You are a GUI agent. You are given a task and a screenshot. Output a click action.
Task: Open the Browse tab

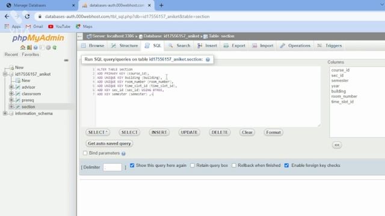pos(93,46)
